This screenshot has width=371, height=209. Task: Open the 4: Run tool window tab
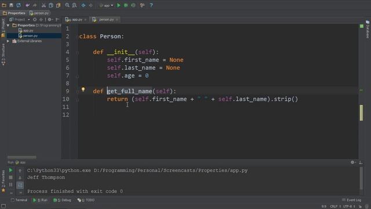point(40,200)
